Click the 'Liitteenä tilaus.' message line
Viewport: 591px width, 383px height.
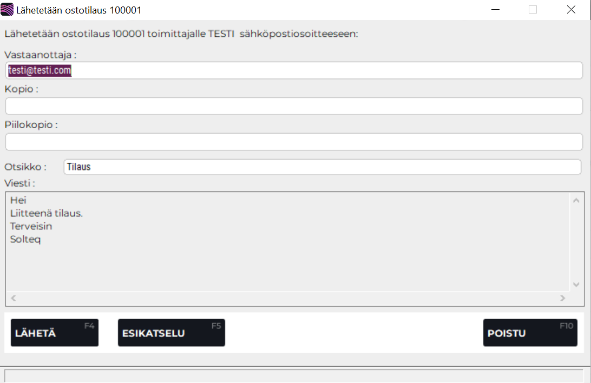pyautogui.click(x=47, y=213)
